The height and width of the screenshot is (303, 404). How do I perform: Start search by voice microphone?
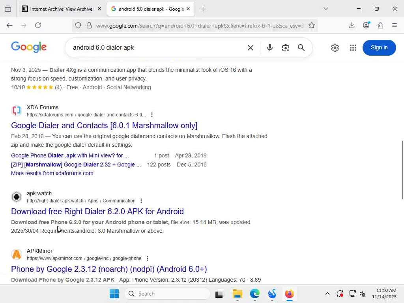[x=270, y=48]
